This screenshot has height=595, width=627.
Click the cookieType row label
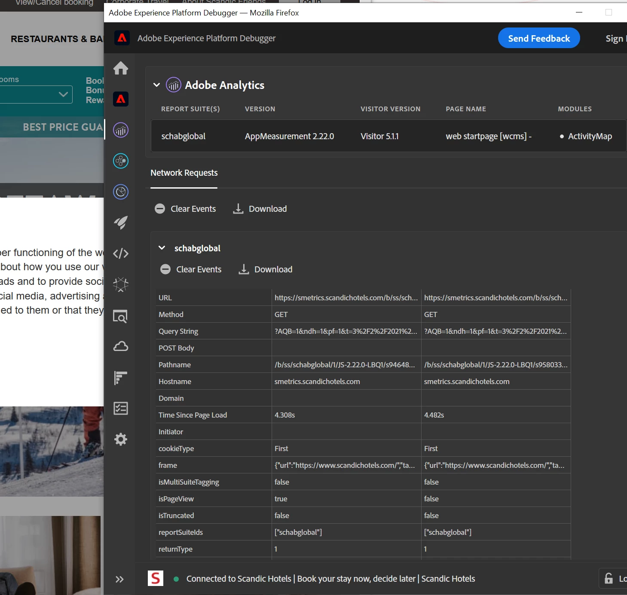pos(176,449)
